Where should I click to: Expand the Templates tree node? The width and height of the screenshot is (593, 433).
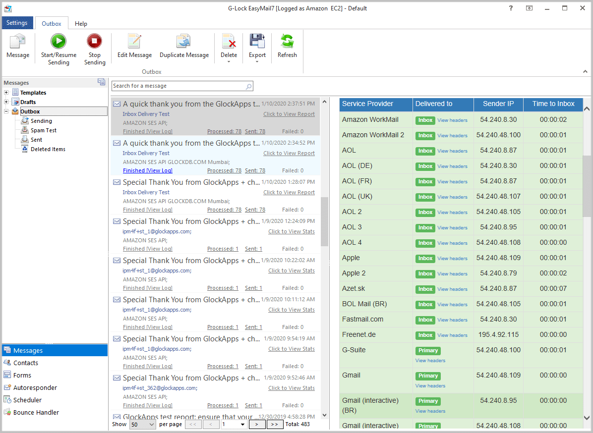[x=6, y=92]
